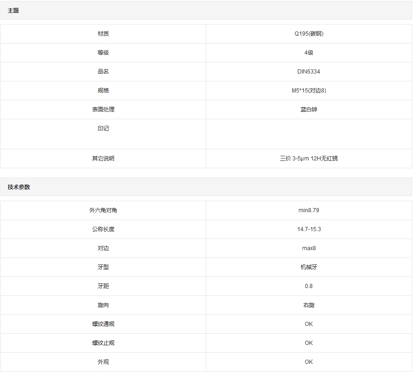Viewport: 414px width, 374px height.
Task: Click the max8 对边 value
Action: pos(309,248)
